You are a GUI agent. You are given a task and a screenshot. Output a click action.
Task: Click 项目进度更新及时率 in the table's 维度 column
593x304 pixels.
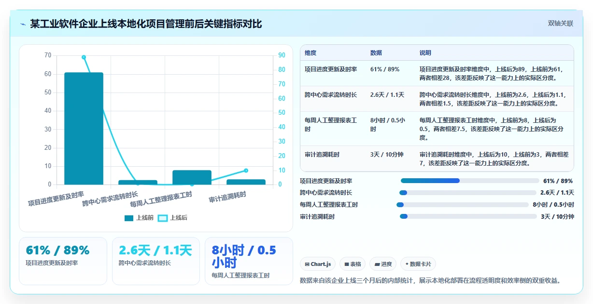click(331, 69)
